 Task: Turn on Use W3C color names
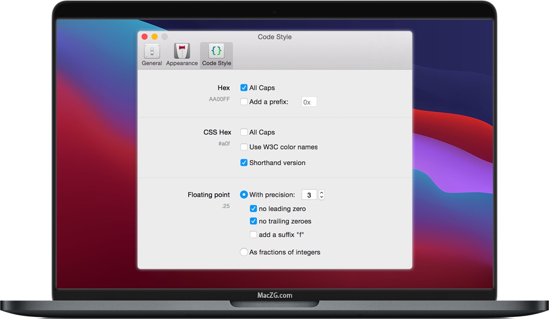(x=244, y=147)
